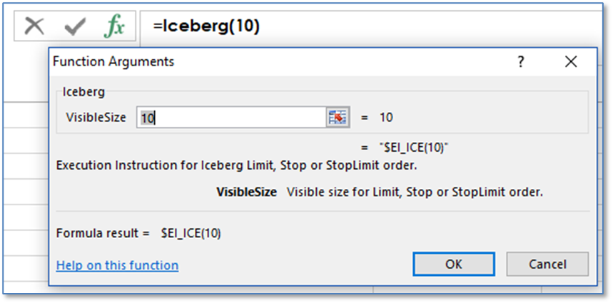
Task: Click the Formula result line
Action: 138,233
